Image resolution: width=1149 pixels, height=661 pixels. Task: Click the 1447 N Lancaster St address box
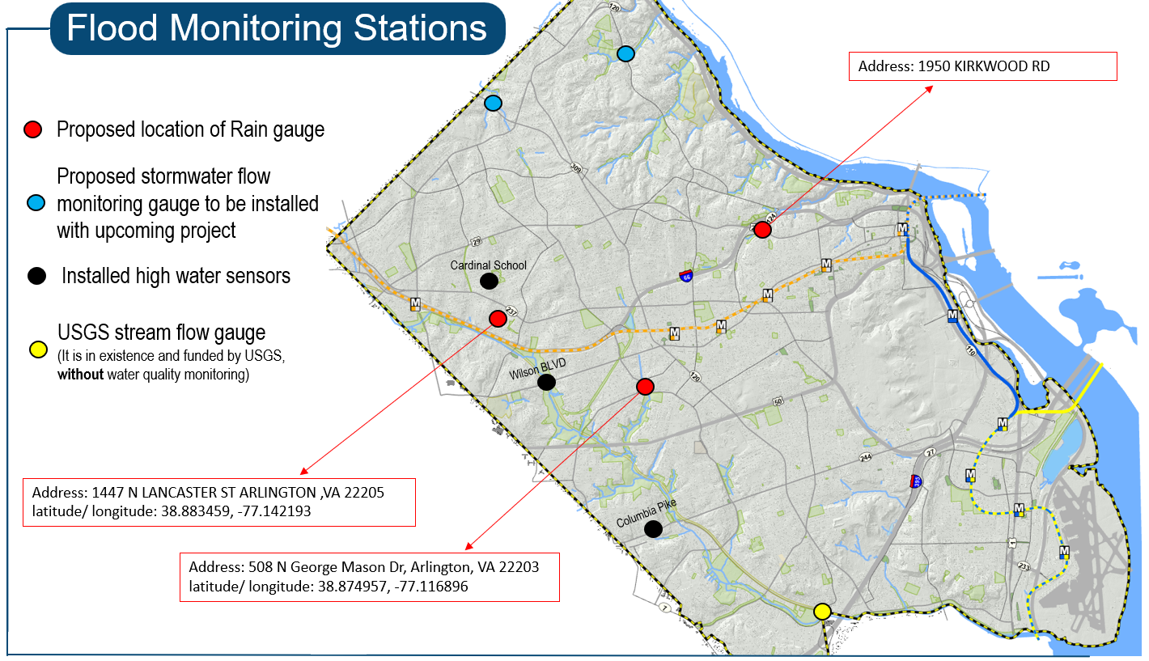pos(219,502)
